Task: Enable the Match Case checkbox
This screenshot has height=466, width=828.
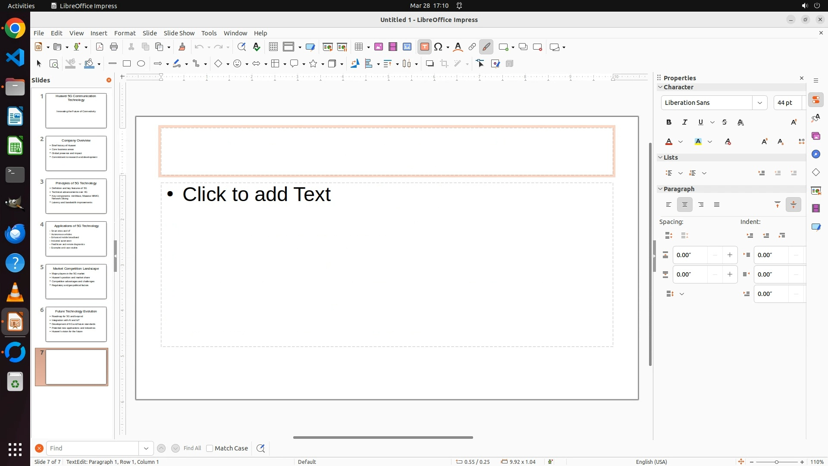Action: pyautogui.click(x=210, y=448)
